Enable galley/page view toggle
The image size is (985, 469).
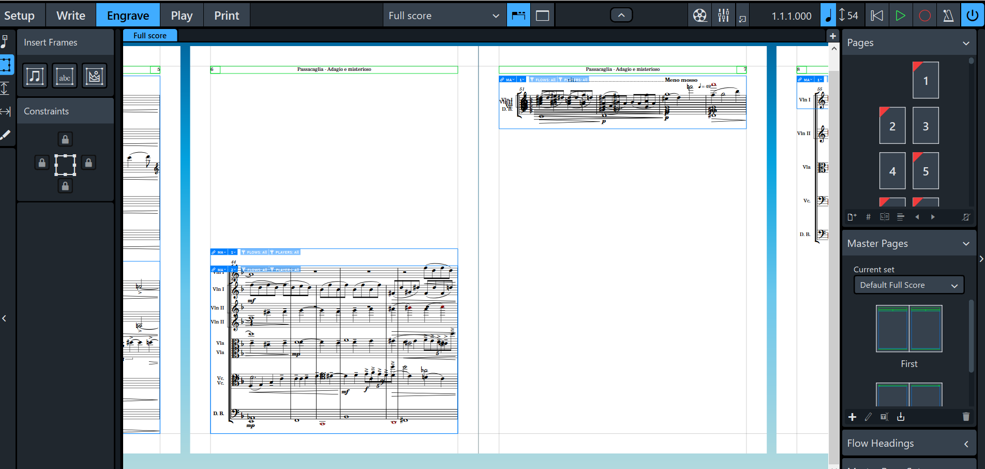coord(518,16)
